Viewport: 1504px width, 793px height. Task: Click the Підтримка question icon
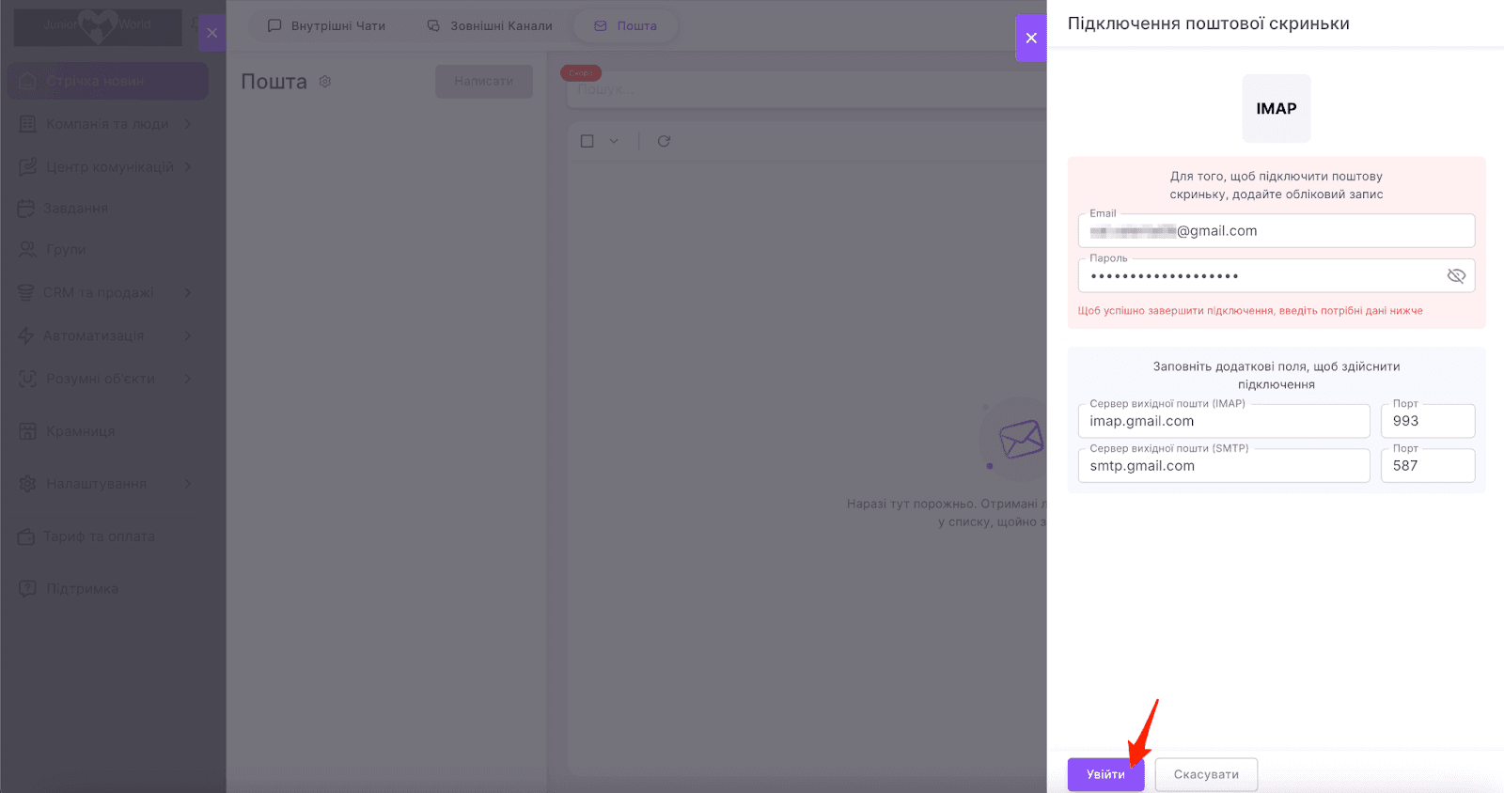[x=27, y=589]
